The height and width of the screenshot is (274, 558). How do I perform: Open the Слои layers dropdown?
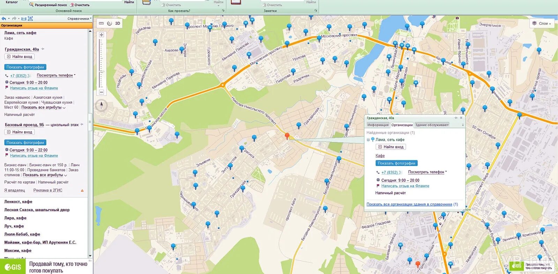[x=542, y=23]
